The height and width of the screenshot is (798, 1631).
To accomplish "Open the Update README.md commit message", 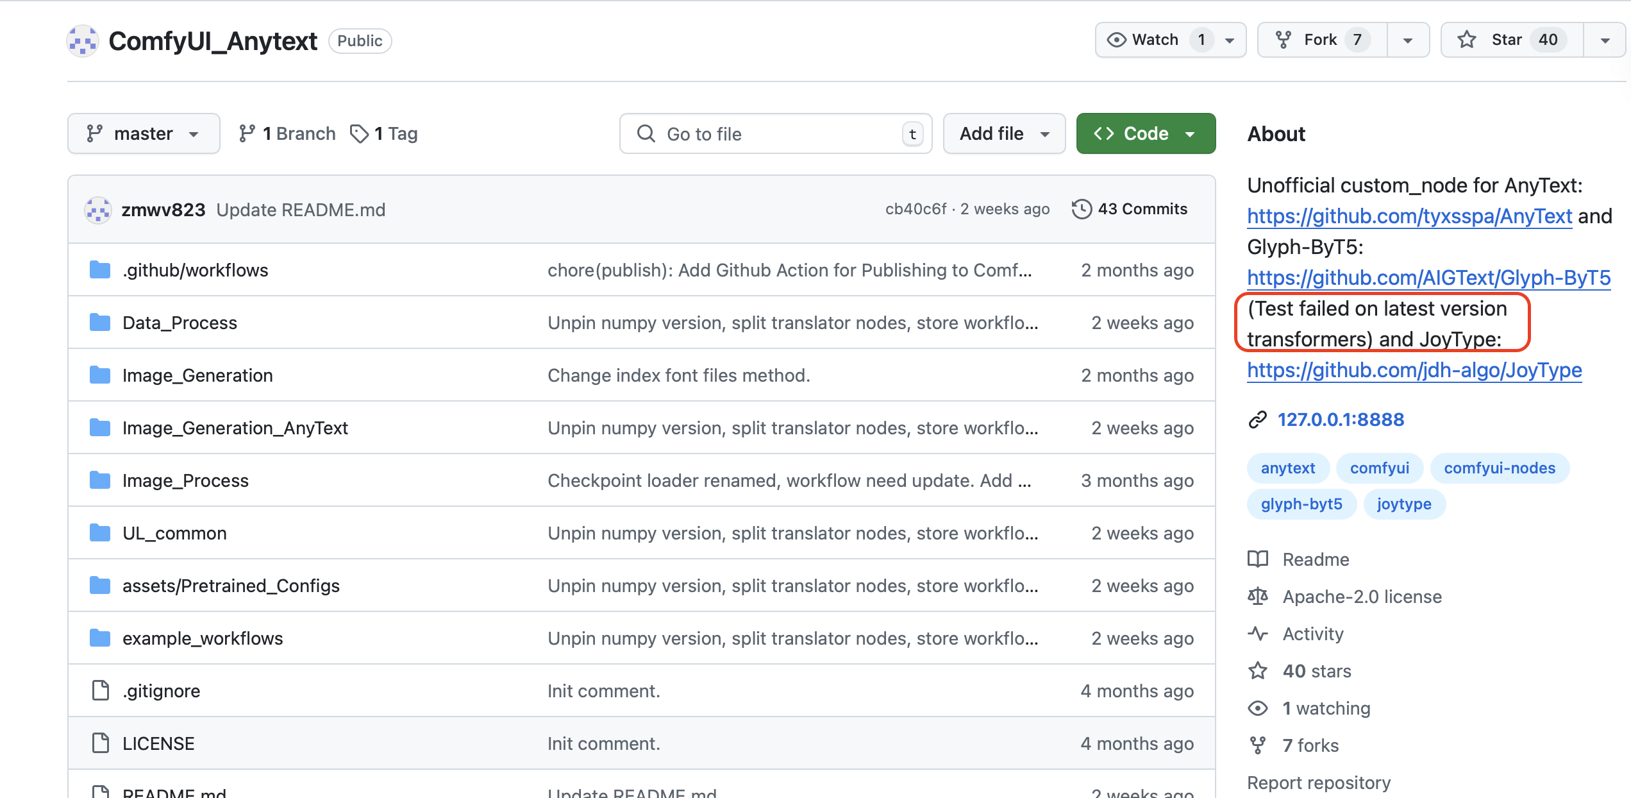I will coord(301,210).
